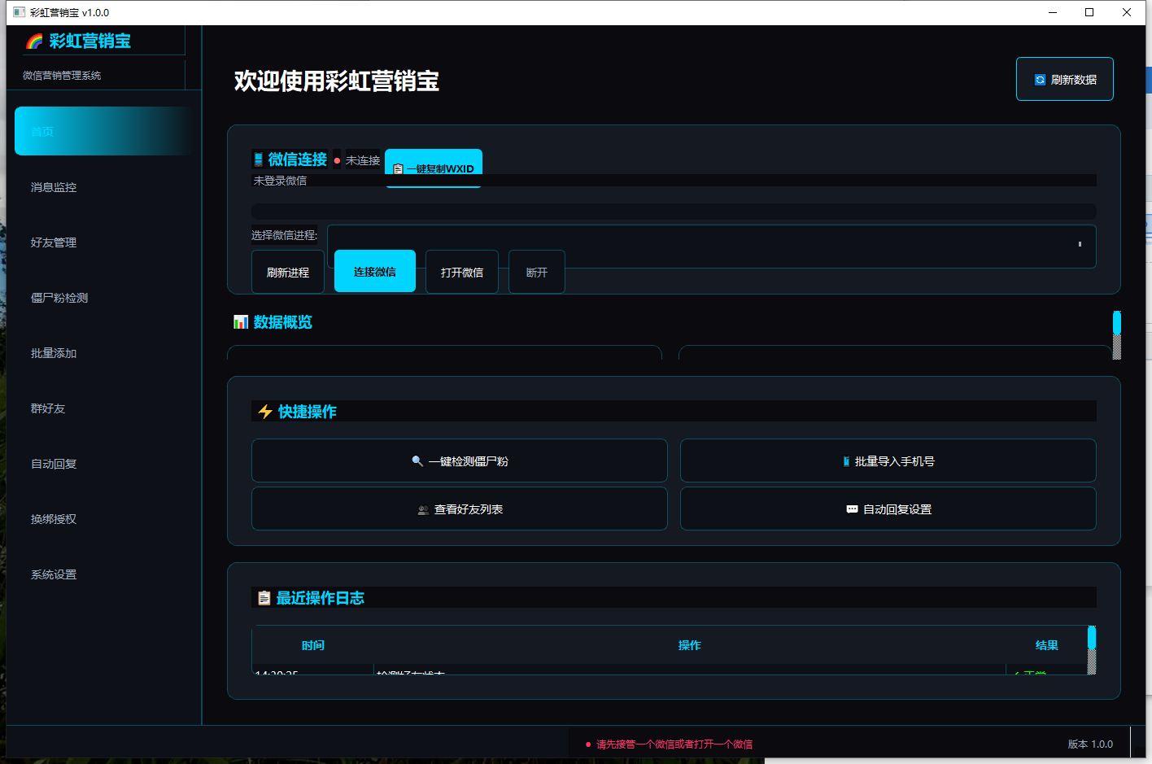Click the 版本 1.0.0 label
The width and height of the screenshot is (1152, 764).
[x=1090, y=744]
